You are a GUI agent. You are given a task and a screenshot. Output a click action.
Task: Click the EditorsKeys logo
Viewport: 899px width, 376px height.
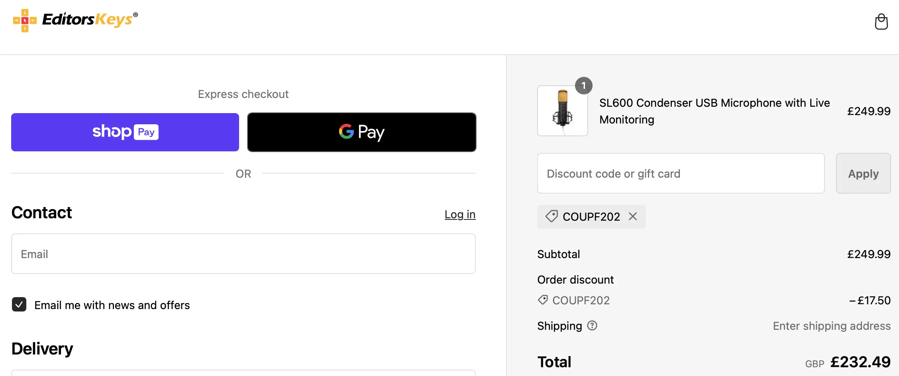tap(76, 20)
